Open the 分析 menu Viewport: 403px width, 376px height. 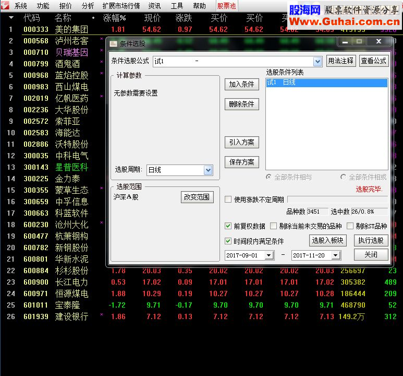pos(88,6)
